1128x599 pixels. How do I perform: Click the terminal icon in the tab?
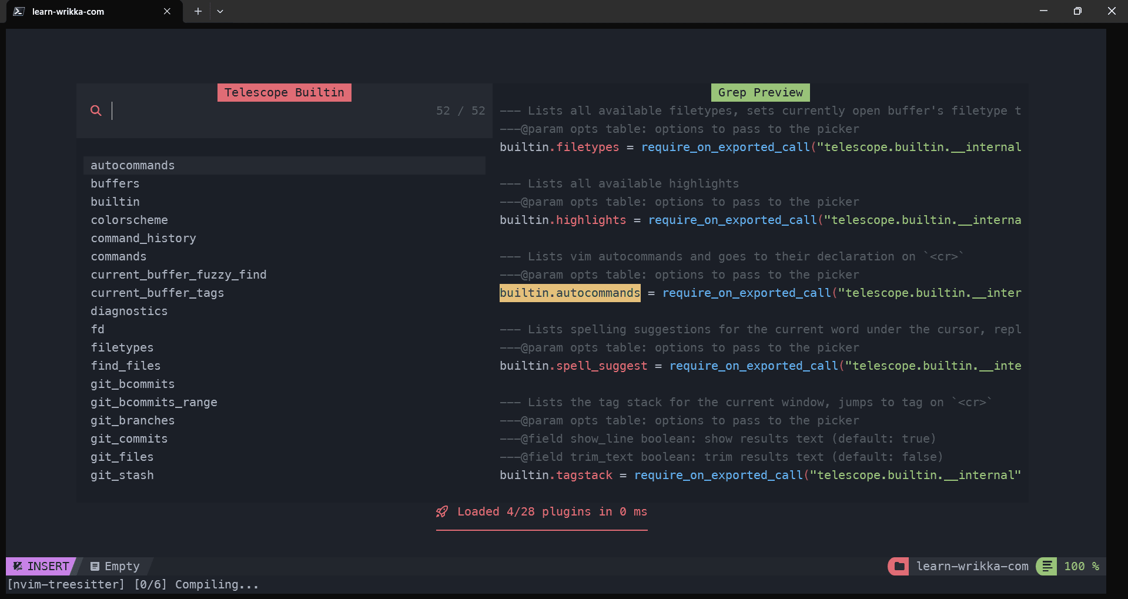click(19, 11)
